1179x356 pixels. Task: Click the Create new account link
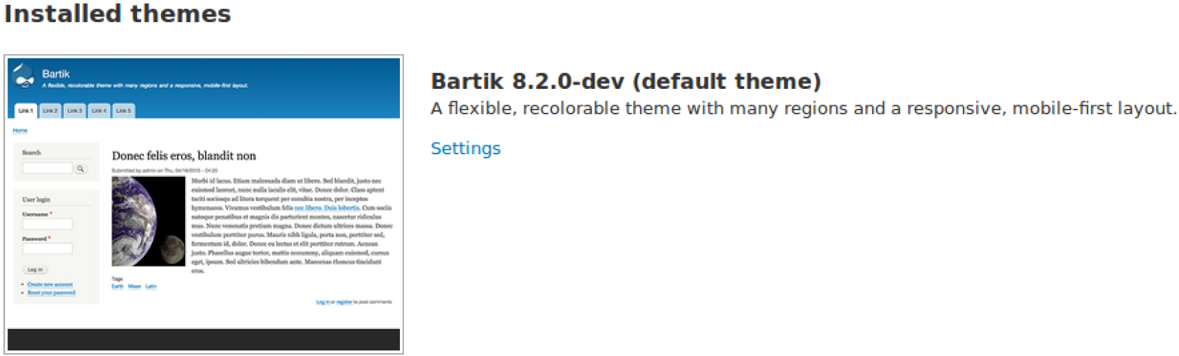click(x=50, y=284)
